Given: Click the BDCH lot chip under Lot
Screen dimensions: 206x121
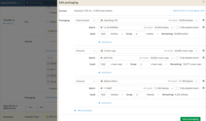Looking at the screenshot, I should pos(52,31).
